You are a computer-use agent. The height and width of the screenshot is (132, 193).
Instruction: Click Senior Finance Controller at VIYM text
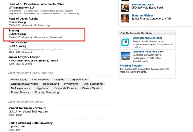[x=151, y=19]
